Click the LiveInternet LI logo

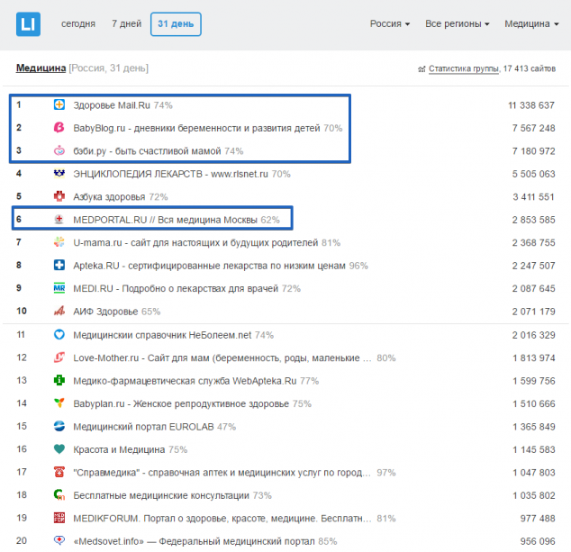click(x=28, y=24)
